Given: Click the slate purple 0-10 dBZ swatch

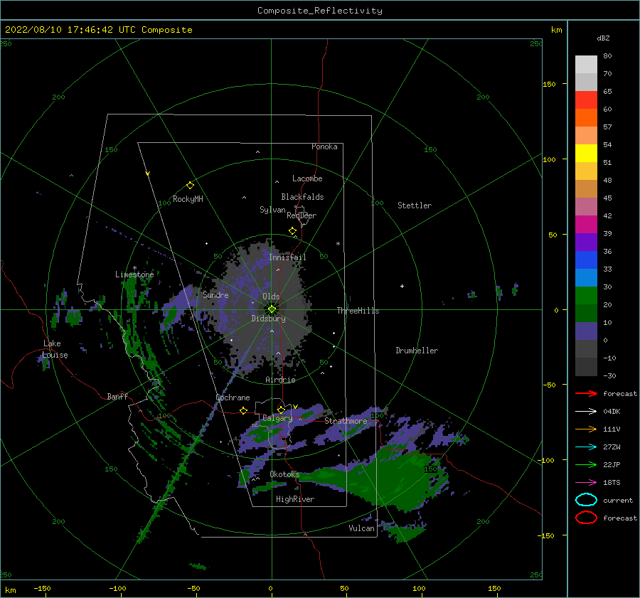Looking at the screenshot, I should pyautogui.click(x=586, y=331).
